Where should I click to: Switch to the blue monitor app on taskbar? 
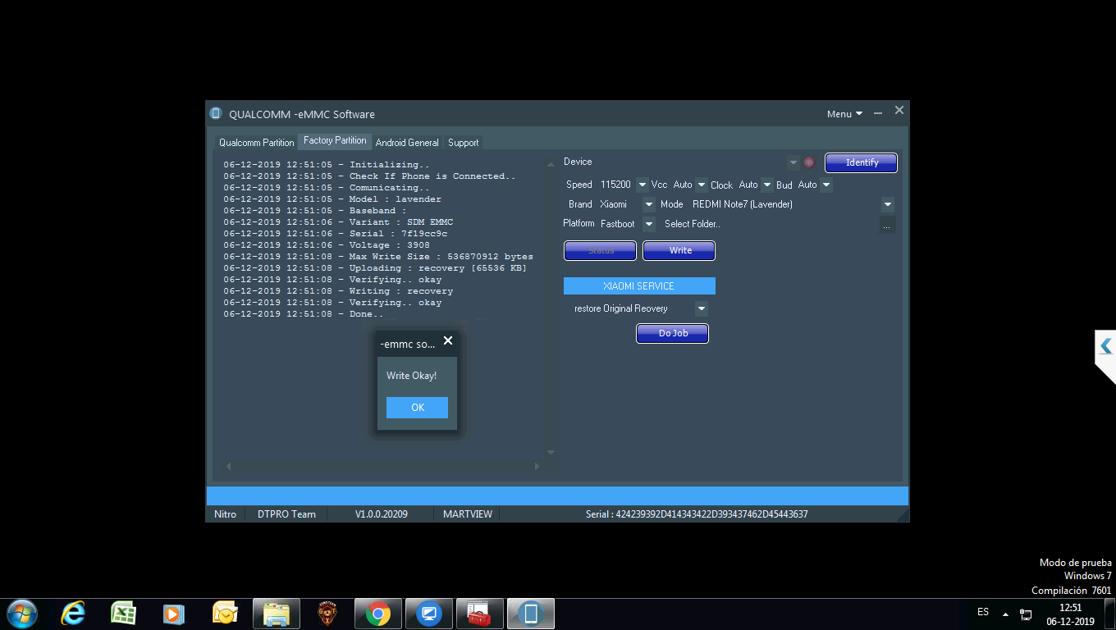429,614
